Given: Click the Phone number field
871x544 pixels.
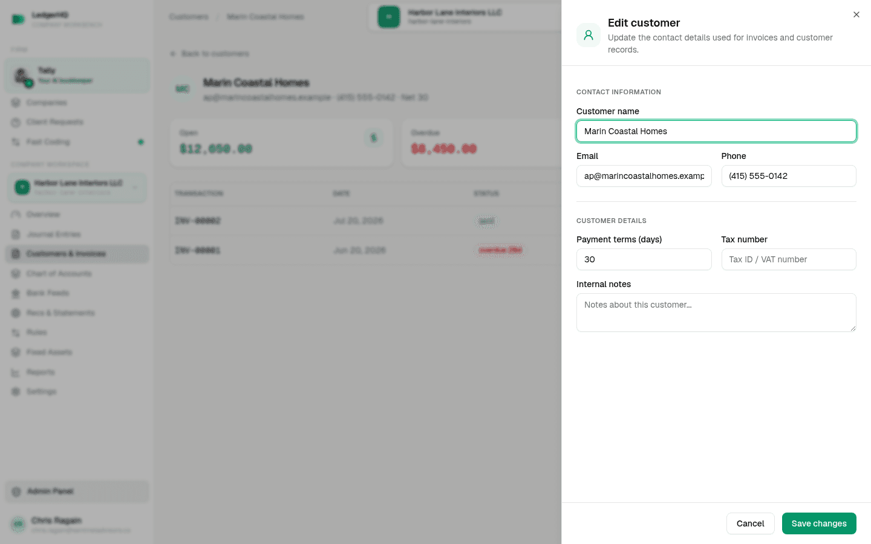Looking at the screenshot, I should click(789, 176).
